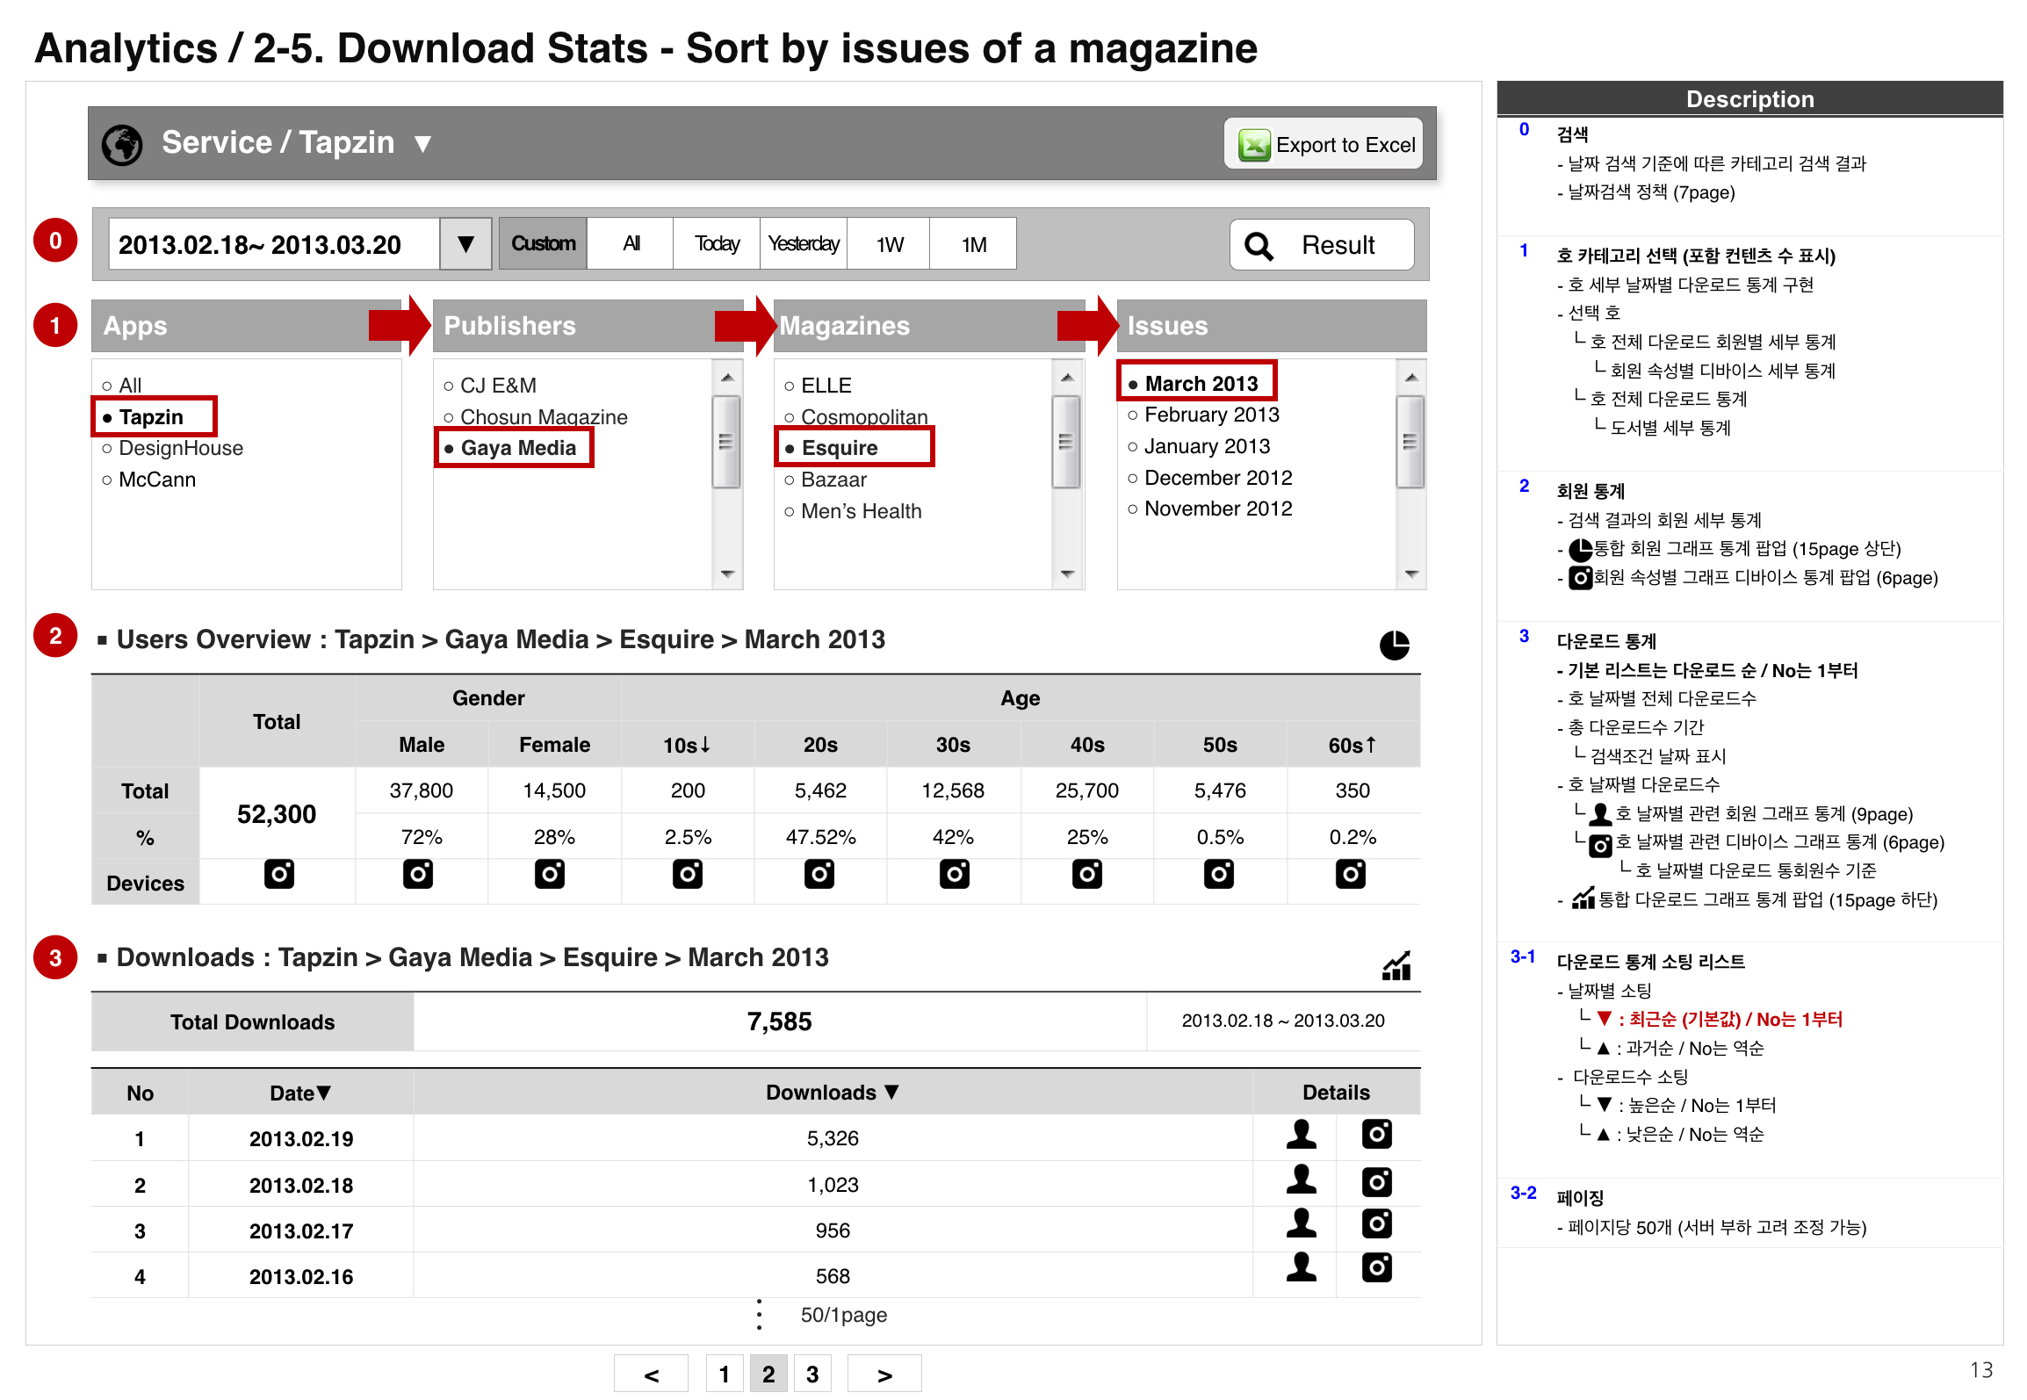Click the Publishers list scrollbar thumb
Viewport: 2027px width, 1400px height.
tap(725, 442)
